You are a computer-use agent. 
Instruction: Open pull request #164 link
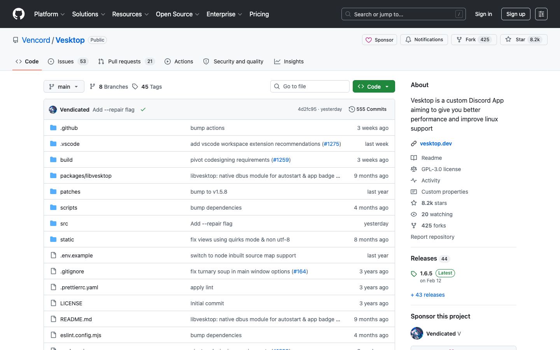click(299, 271)
